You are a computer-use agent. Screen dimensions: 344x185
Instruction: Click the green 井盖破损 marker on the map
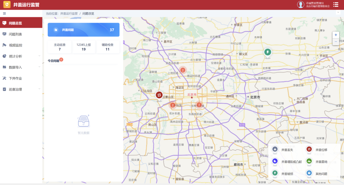pyautogui.click(x=268, y=52)
